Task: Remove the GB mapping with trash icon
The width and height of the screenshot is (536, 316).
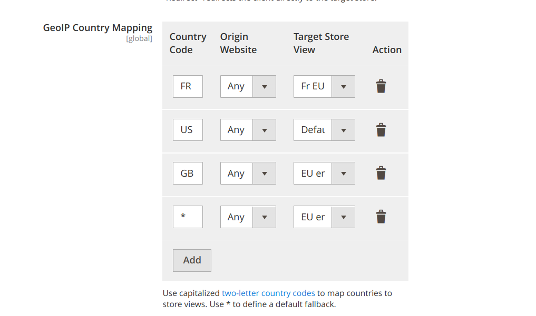Action: pyautogui.click(x=381, y=174)
